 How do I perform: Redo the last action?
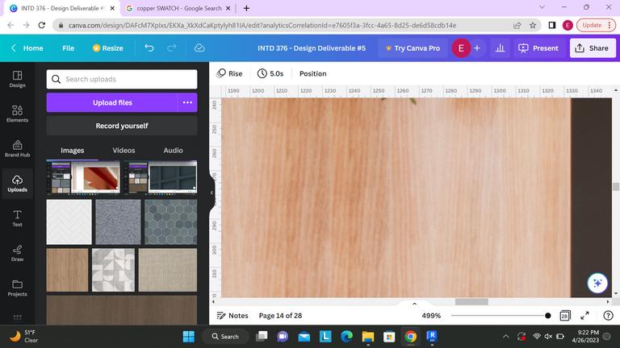[x=172, y=48]
